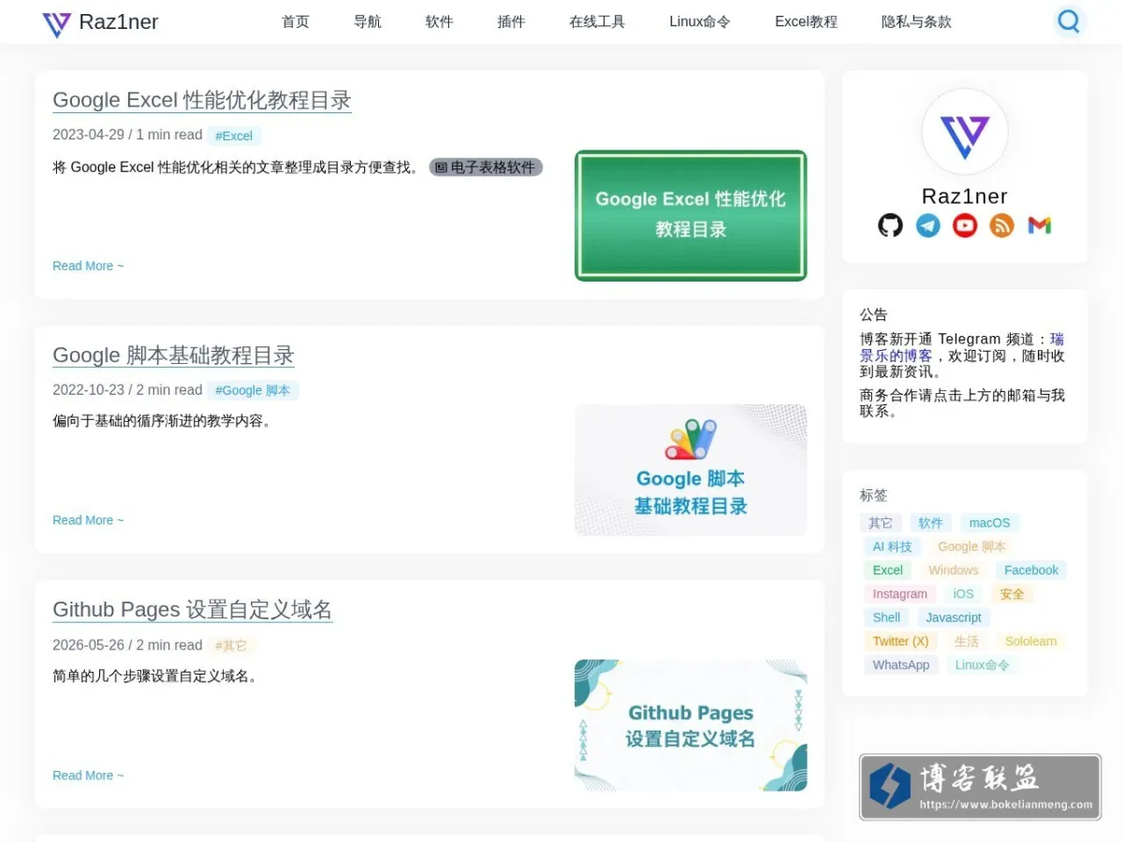Open the Telegram channel icon
This screenshot has width=1123, height=842.
[927, 225]
